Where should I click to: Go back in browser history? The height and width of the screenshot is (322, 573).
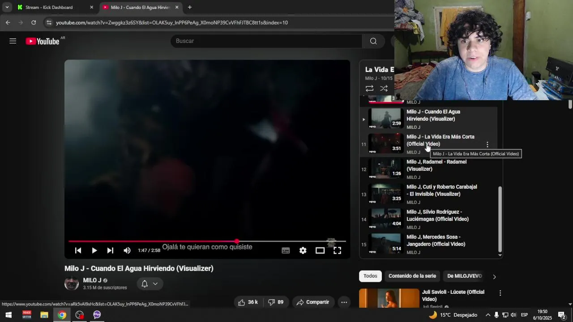pyautogui.click(x=8, y=22)
